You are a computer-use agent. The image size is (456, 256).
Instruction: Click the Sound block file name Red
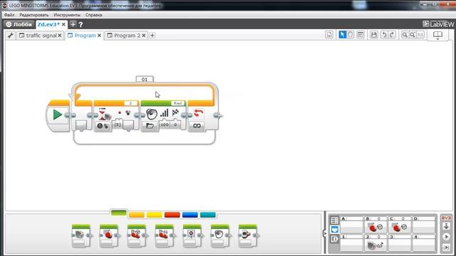[177, 103]
